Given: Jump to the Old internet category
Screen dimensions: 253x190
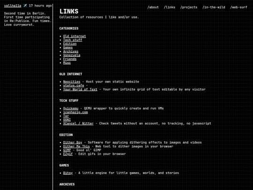Looking at the screenshot, I should (x=74, y=36).
